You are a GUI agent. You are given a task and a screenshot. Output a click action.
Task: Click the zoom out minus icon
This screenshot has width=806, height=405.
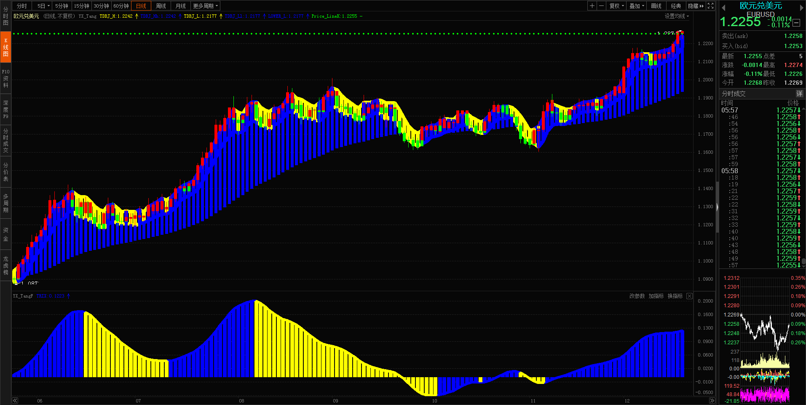tap(602, 6)
